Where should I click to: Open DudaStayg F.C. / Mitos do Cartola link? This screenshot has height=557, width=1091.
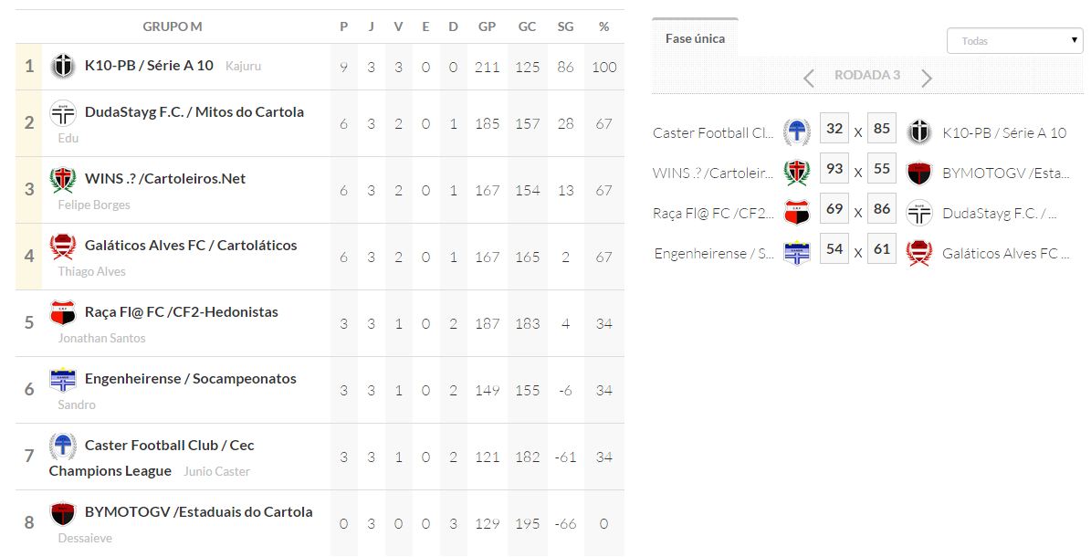pyautogui.click(x=194, y=112)
